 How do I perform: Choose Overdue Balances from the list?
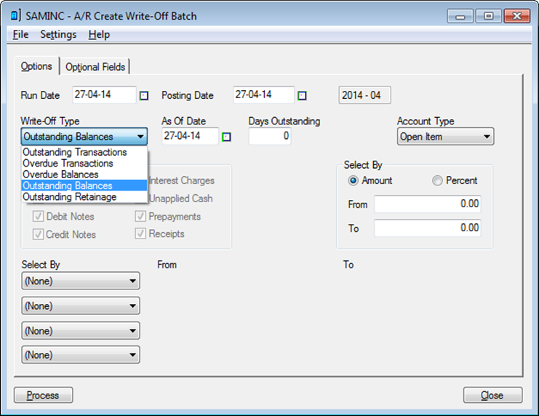(84, 175)
